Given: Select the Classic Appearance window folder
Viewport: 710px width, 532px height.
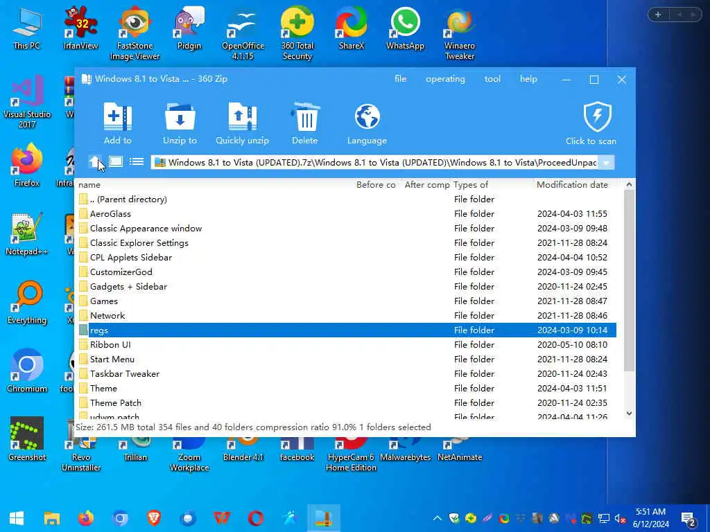Looking at the screenshot, I should 347,228.
